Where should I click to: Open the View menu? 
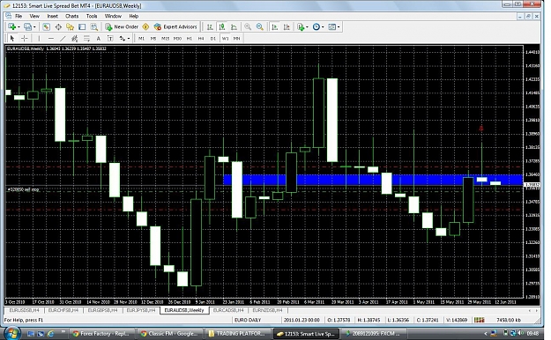coord(34,16)
